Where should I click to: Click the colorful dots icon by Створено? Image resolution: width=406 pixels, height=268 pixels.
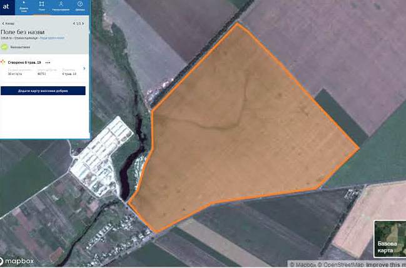click(3, 62)
